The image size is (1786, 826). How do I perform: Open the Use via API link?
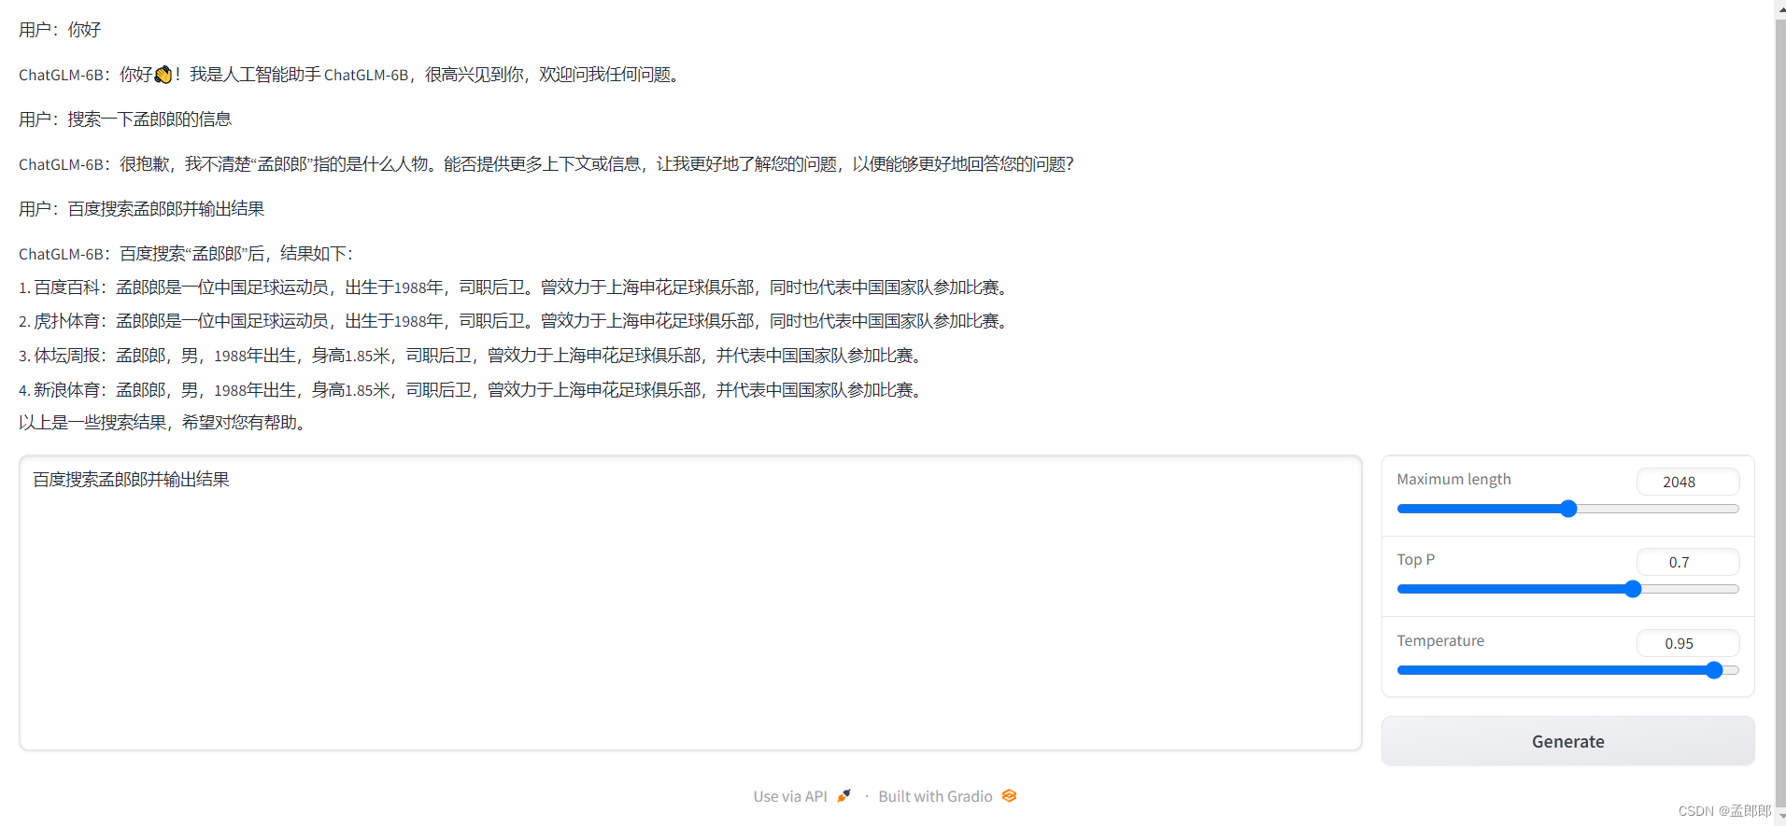click(x=802, y=796)
